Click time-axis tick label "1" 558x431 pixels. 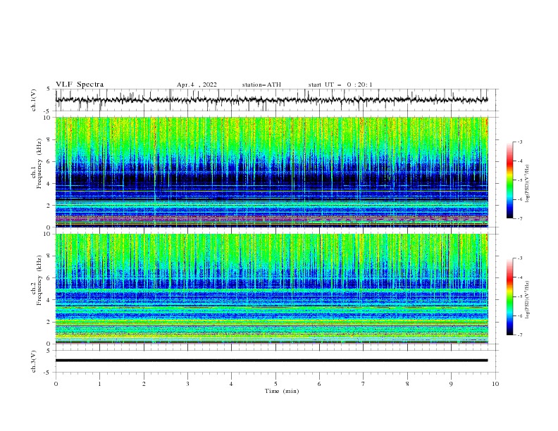[x=99, y=384]
